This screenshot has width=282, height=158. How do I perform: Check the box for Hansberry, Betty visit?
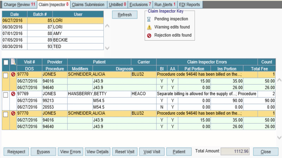(6, 94)
